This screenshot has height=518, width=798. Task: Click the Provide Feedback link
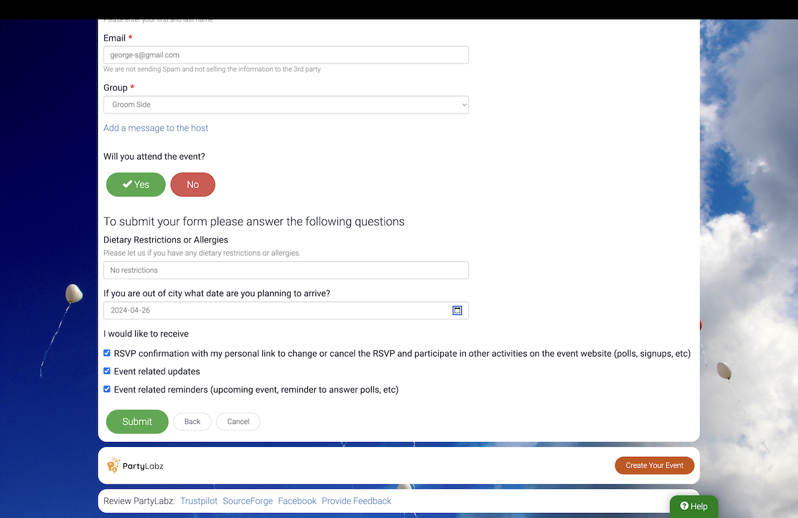(357, 501)
